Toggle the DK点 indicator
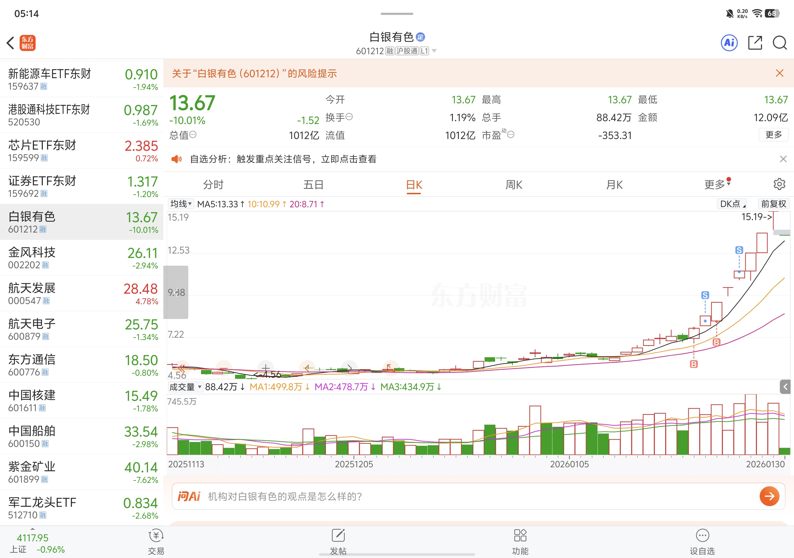The height and width of the screenshot is (558, 794). tap(732, 204)
